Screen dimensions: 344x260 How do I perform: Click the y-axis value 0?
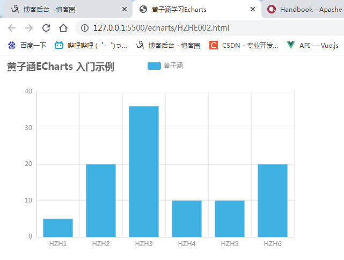(x=30, y=236)
